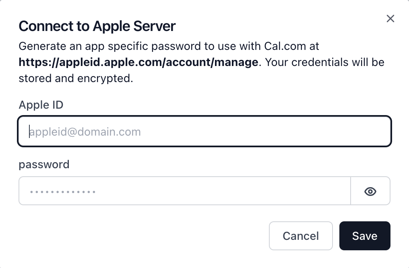Click the appleid@domain.com placeholder text
This screenshot has height=268, width=409.
[x=85, y=132]
